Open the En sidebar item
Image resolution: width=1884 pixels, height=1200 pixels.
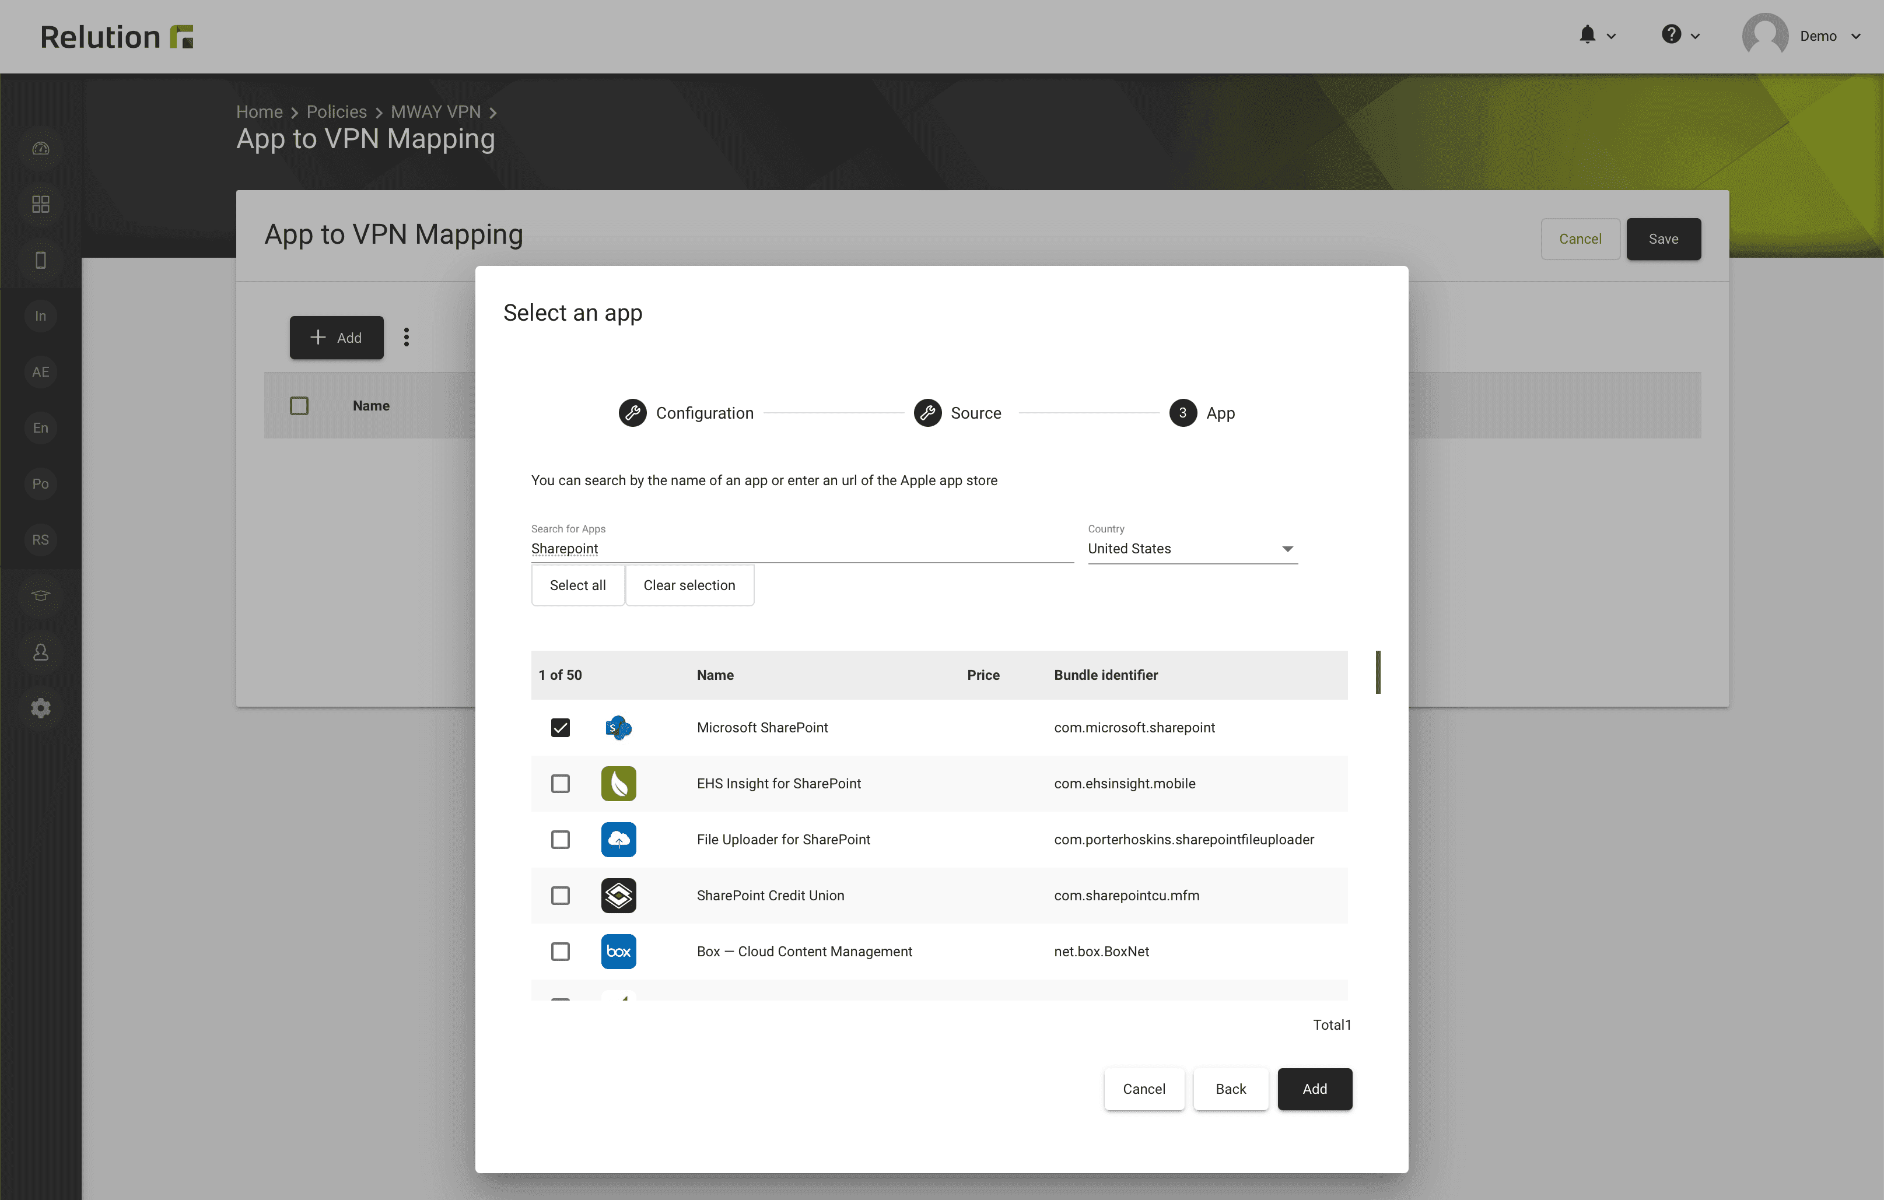click(x=41, y=428)
